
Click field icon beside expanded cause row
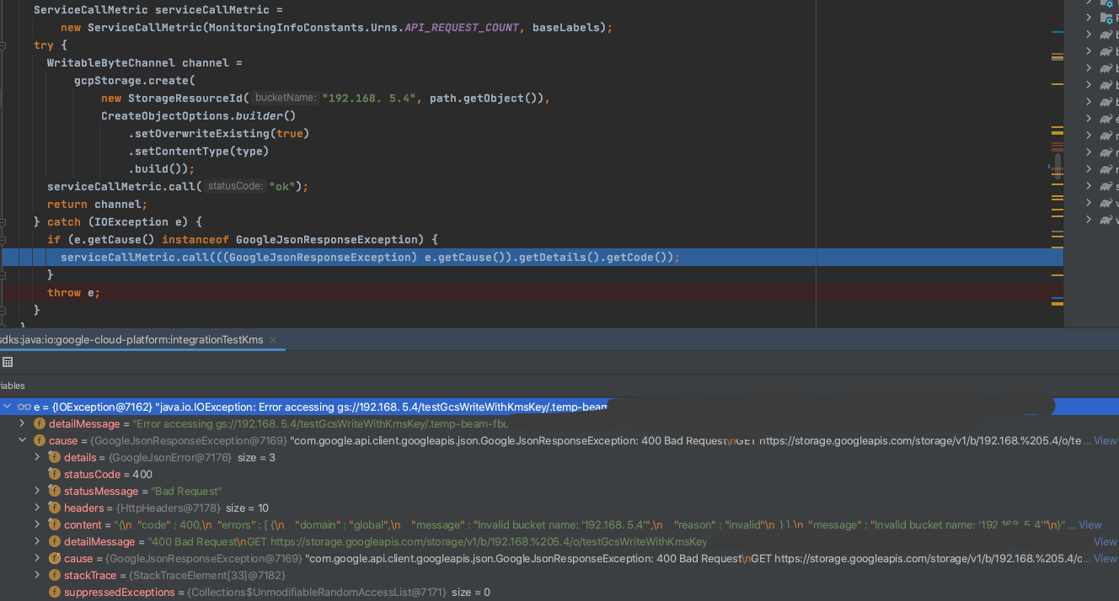[39, 440]
